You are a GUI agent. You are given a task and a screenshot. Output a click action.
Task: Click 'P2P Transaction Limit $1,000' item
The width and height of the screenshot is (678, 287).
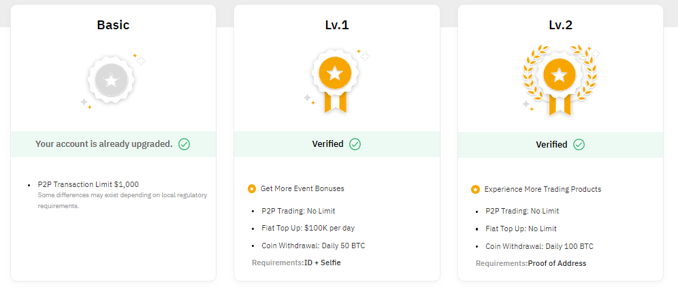(88, 184)
